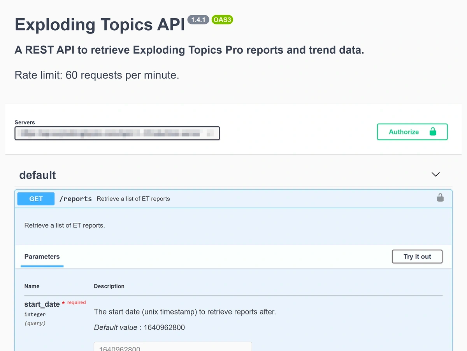Screen dimensions: 467x351
Task: Click the start_date parameter name
Action: pyautogui.click(x=42, y=304)
